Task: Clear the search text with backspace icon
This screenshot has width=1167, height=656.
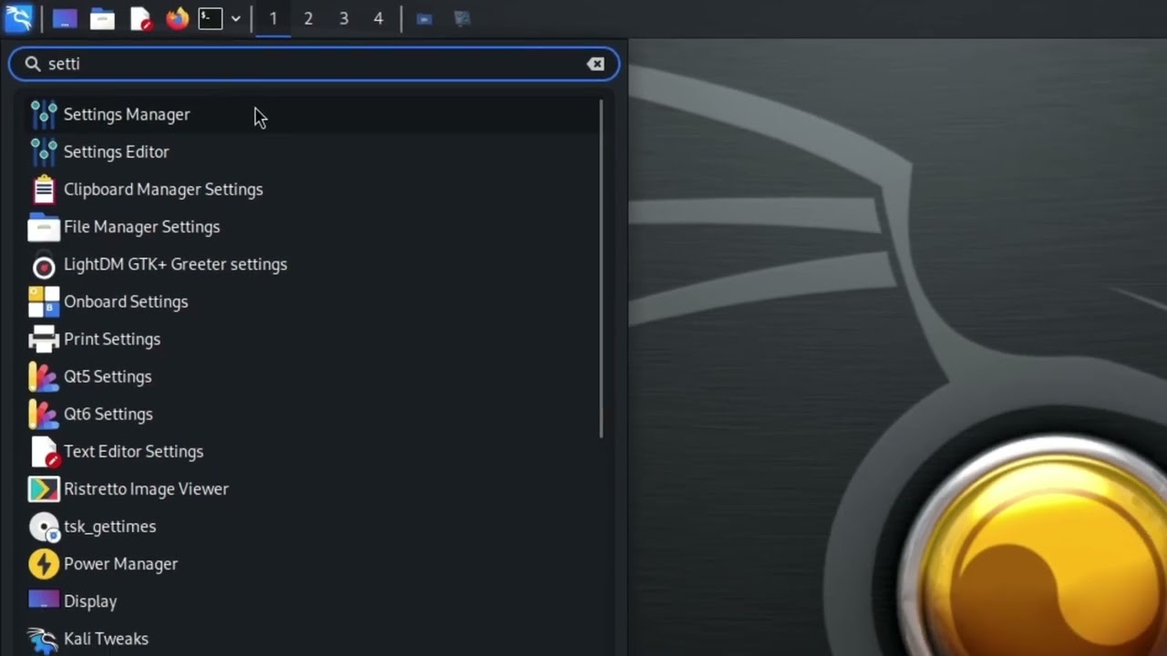Action: 595,64
